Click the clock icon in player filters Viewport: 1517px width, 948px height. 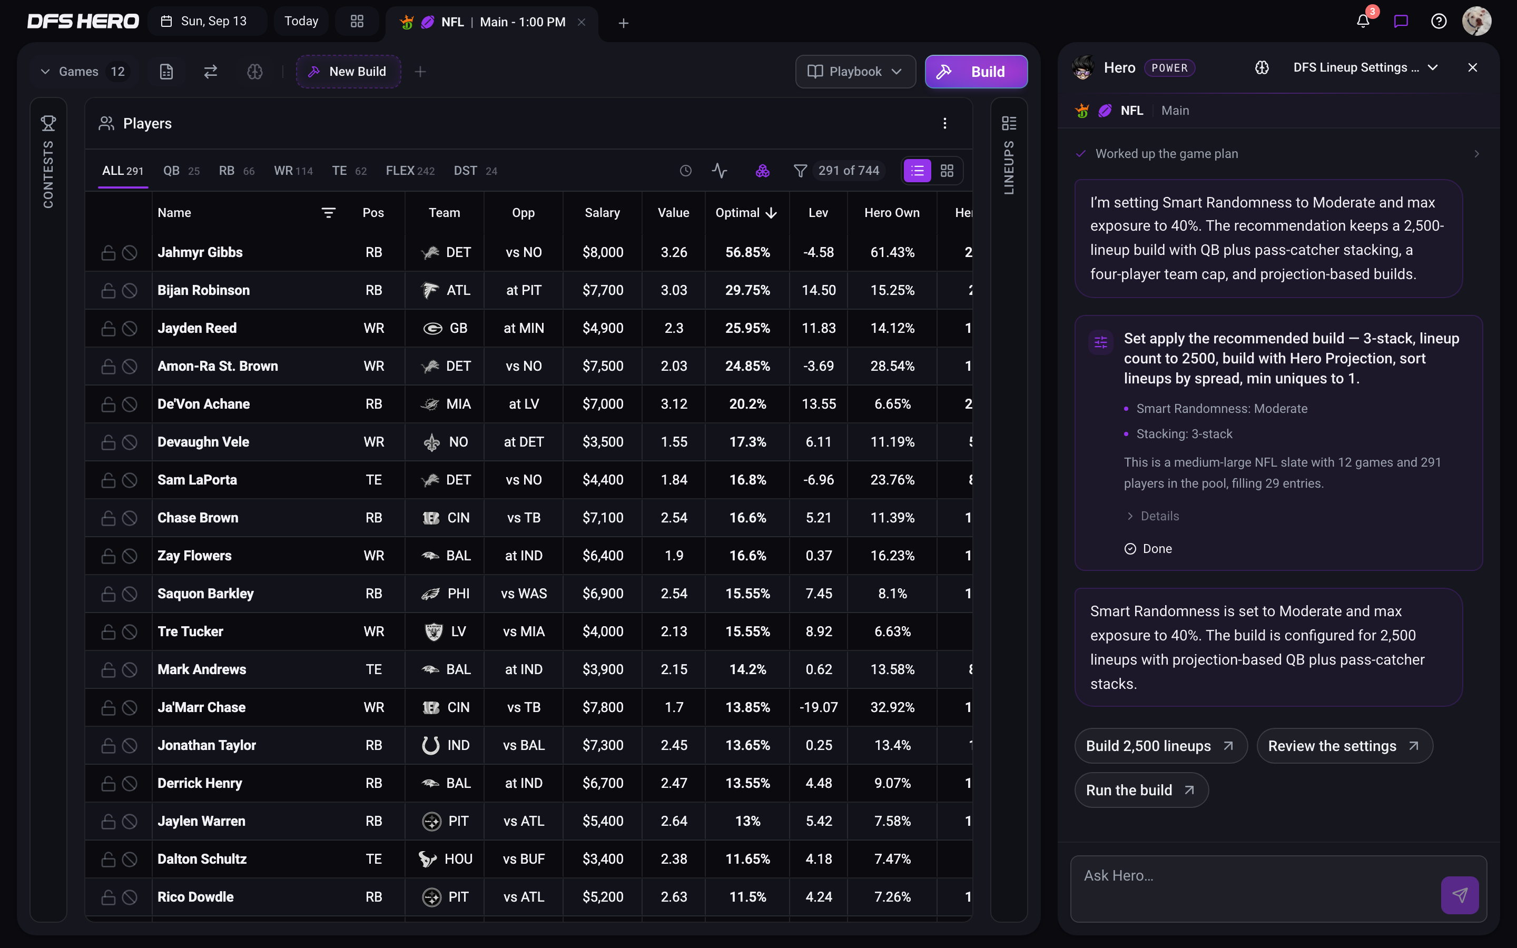tap(685, 171)
